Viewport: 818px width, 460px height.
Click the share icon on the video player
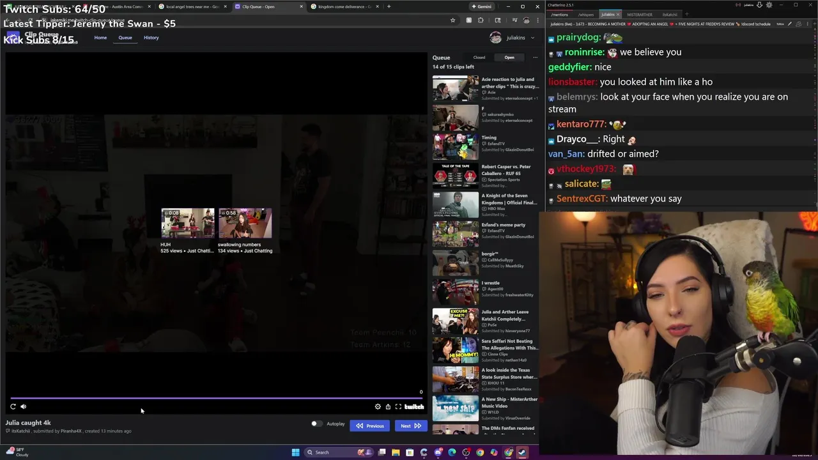(x=388, y=406)
